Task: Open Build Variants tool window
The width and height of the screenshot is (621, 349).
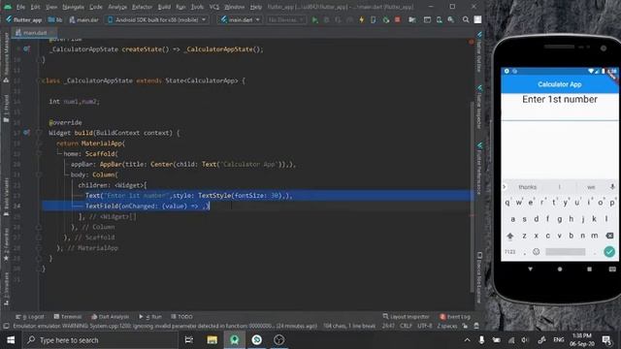Action: tap(6, 197)
